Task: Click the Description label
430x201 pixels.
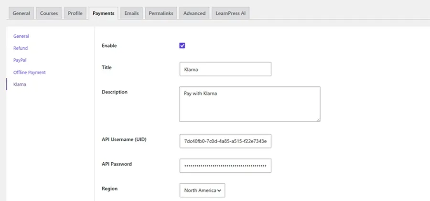Action: [x=115, y=92]
